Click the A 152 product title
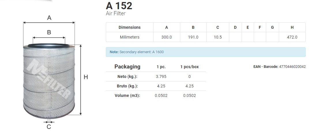The image size is (327, 132). [x=119, y=6]
